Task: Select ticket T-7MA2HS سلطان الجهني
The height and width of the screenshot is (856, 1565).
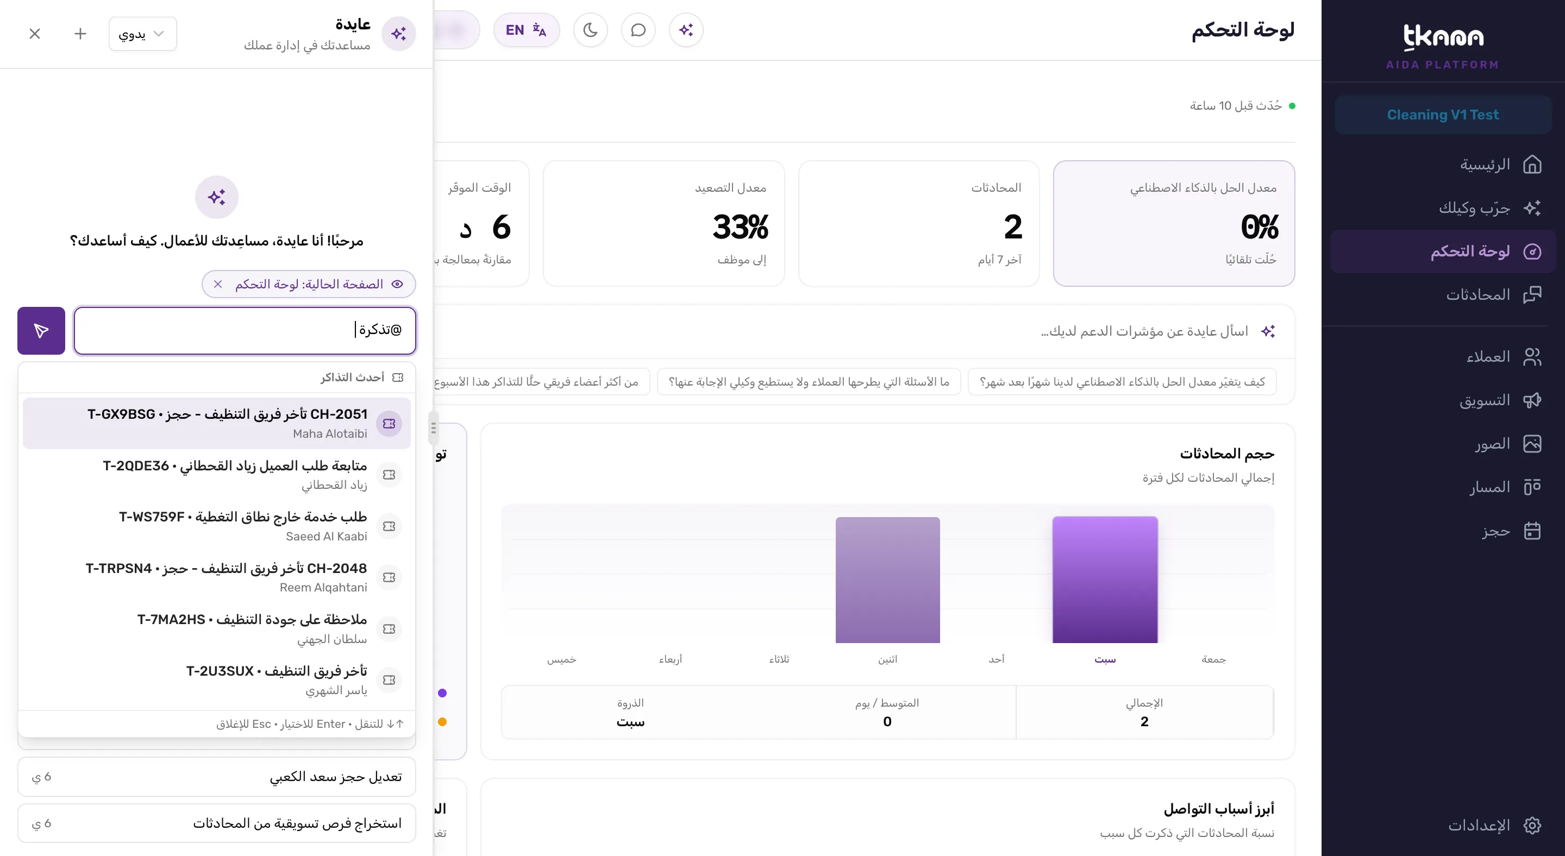Action: click(216, 628)
